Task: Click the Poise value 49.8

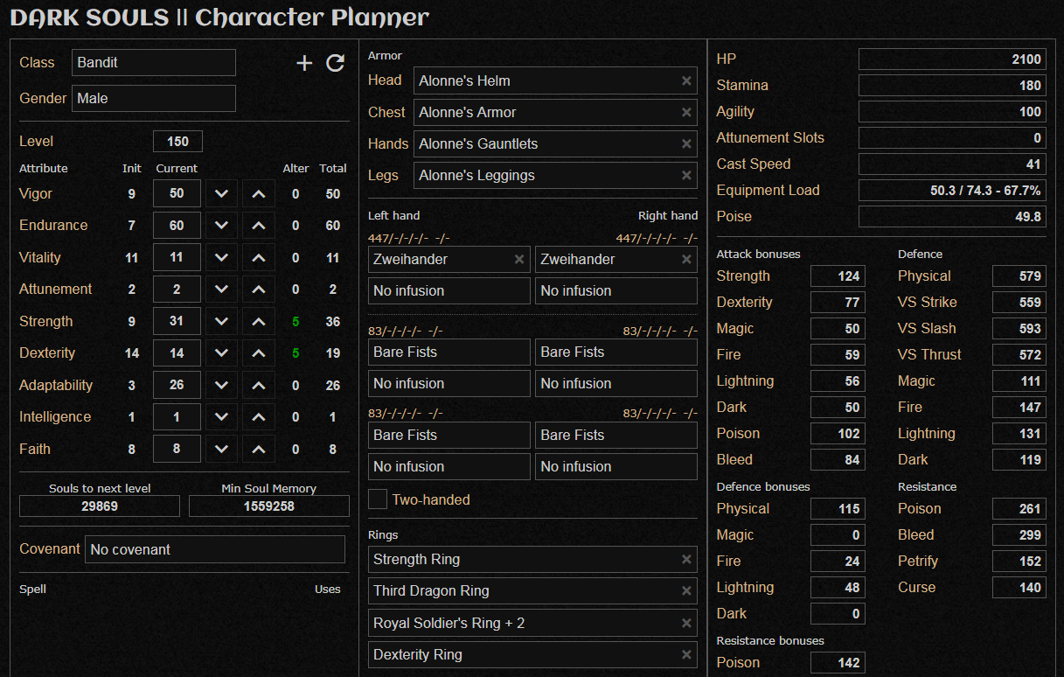Action: tap(952, 217)
